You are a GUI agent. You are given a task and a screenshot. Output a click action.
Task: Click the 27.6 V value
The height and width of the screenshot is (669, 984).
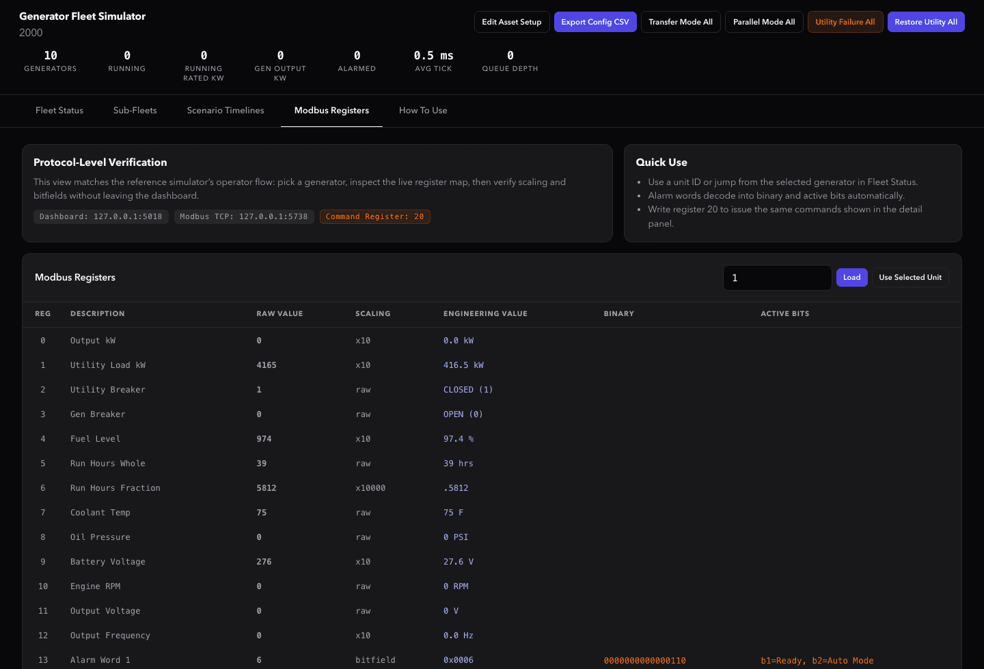(x=459, y=562)
